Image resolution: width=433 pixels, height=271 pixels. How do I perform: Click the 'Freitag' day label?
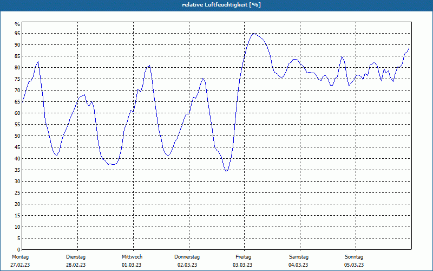[243, 257]
